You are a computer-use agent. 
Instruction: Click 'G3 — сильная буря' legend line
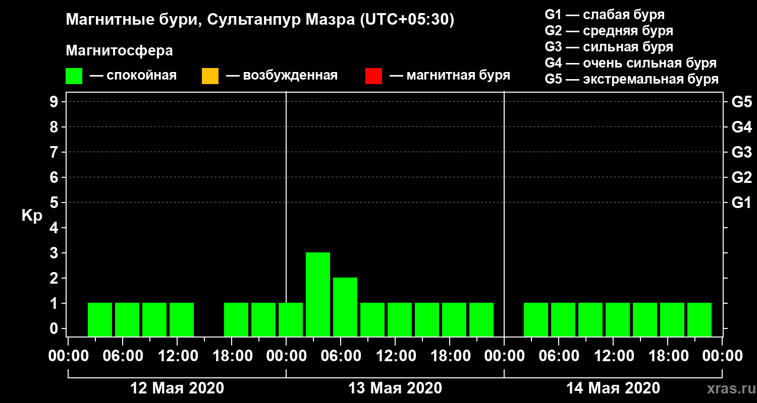[609, 47]
